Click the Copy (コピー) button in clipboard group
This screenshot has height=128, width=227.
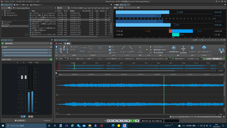(83, 51)
